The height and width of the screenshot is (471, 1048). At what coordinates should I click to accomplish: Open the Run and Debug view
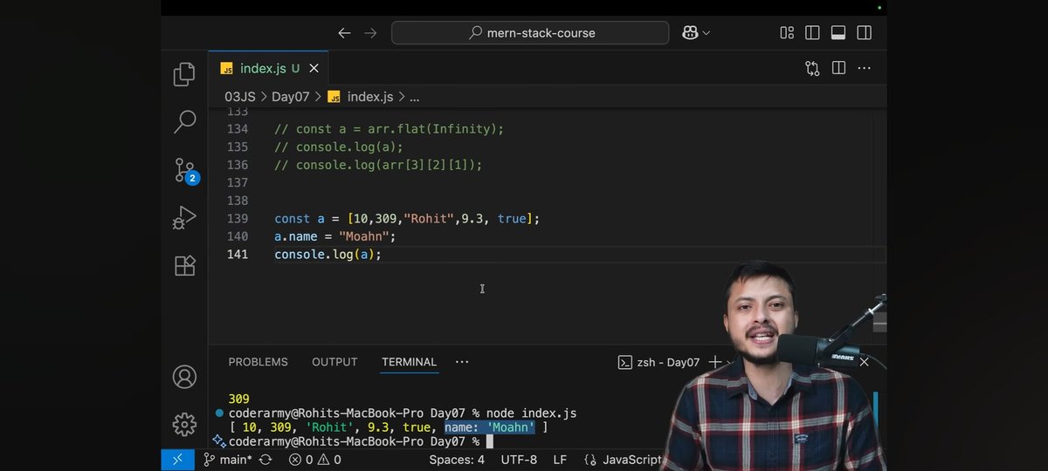point(184,217)
